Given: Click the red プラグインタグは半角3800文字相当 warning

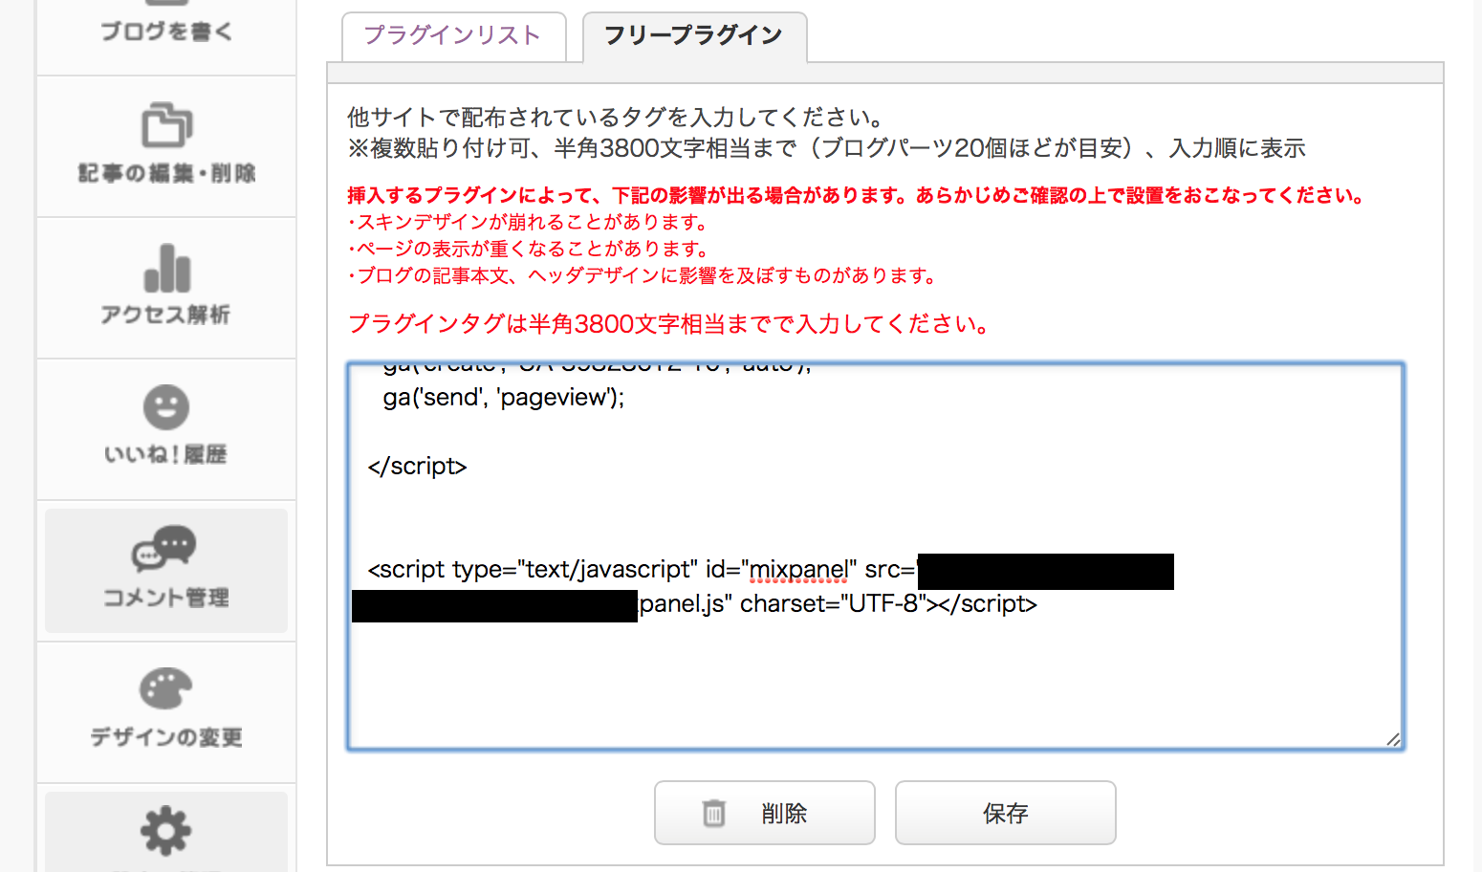Looking at the screenshot, I should 668,324.
